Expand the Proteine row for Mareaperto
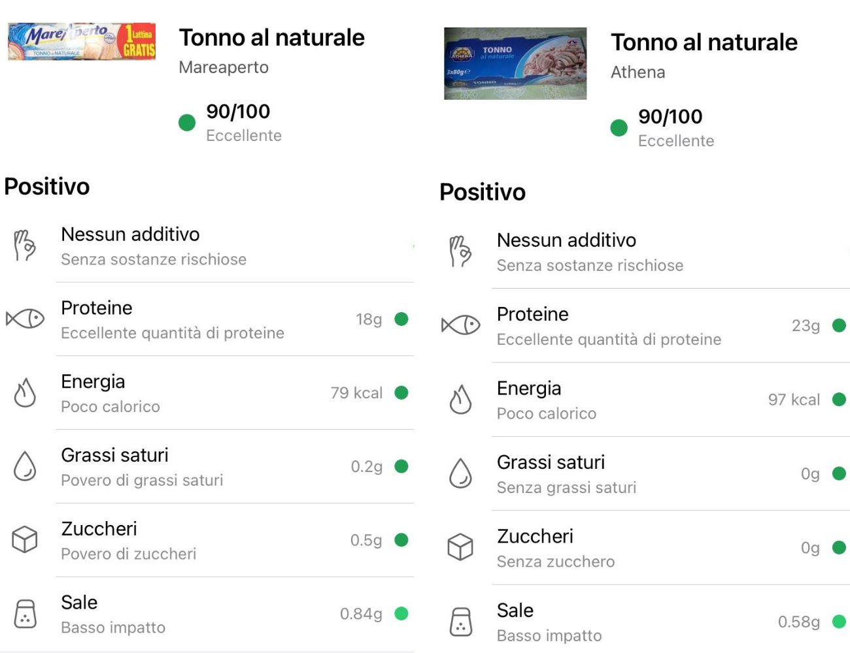The height and width of the screenshot is (653, 850). click(196, 319)
